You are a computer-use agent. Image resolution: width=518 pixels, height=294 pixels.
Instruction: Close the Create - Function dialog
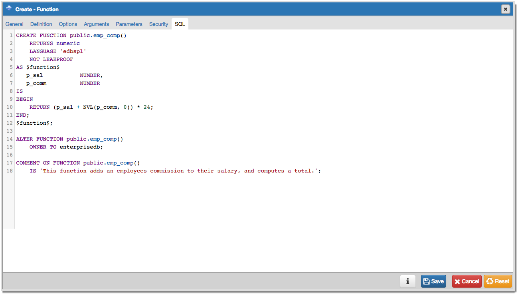(505, 9)
